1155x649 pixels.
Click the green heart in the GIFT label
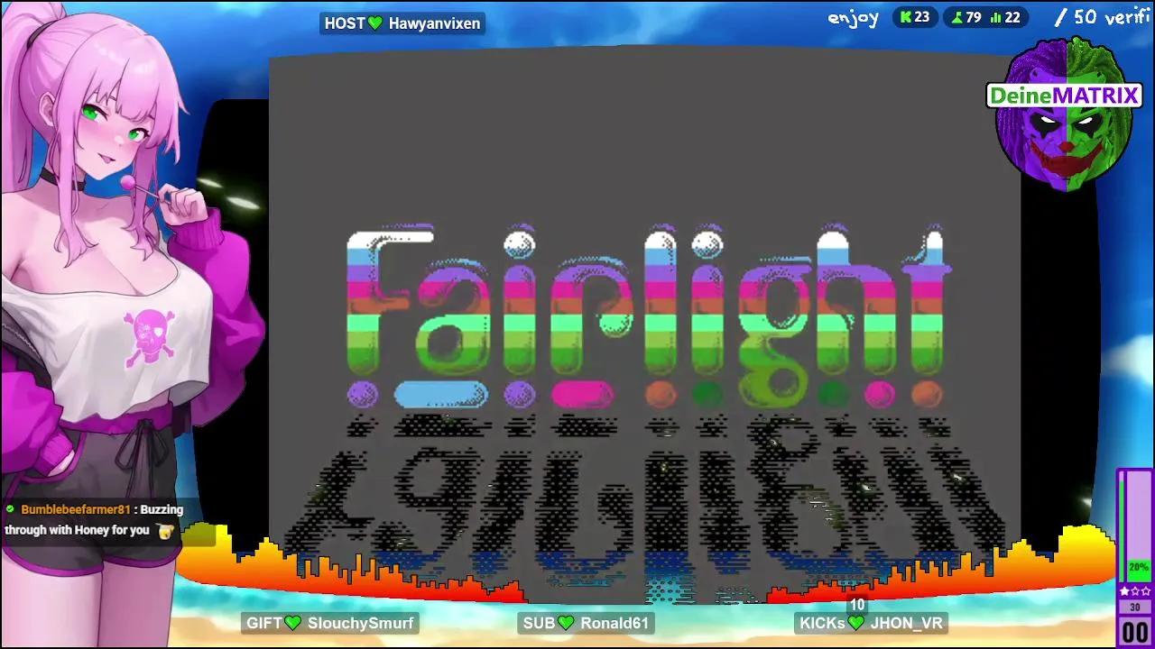coord(292,623)
